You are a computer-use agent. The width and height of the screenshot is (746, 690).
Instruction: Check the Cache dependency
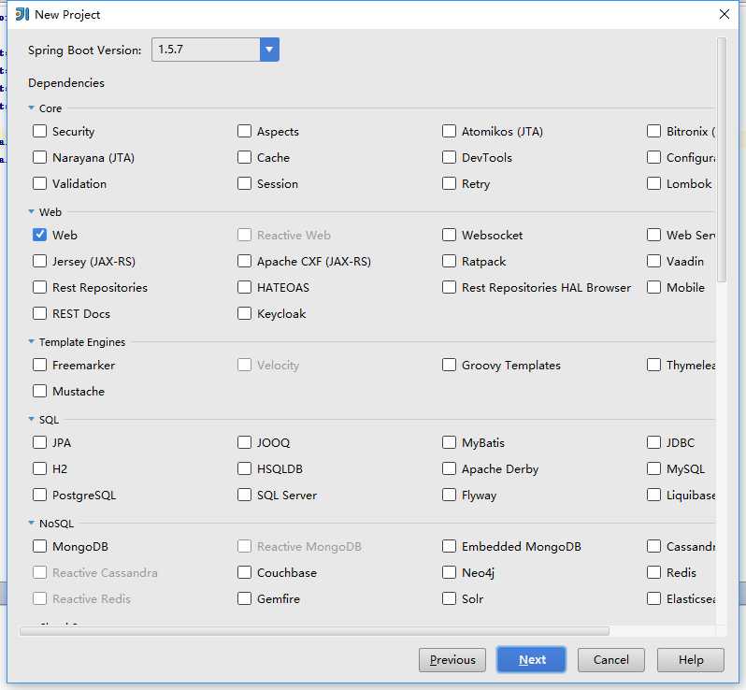pos(244,157)
